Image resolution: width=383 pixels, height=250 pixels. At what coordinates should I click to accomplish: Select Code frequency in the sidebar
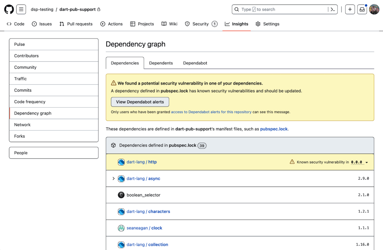30,102
